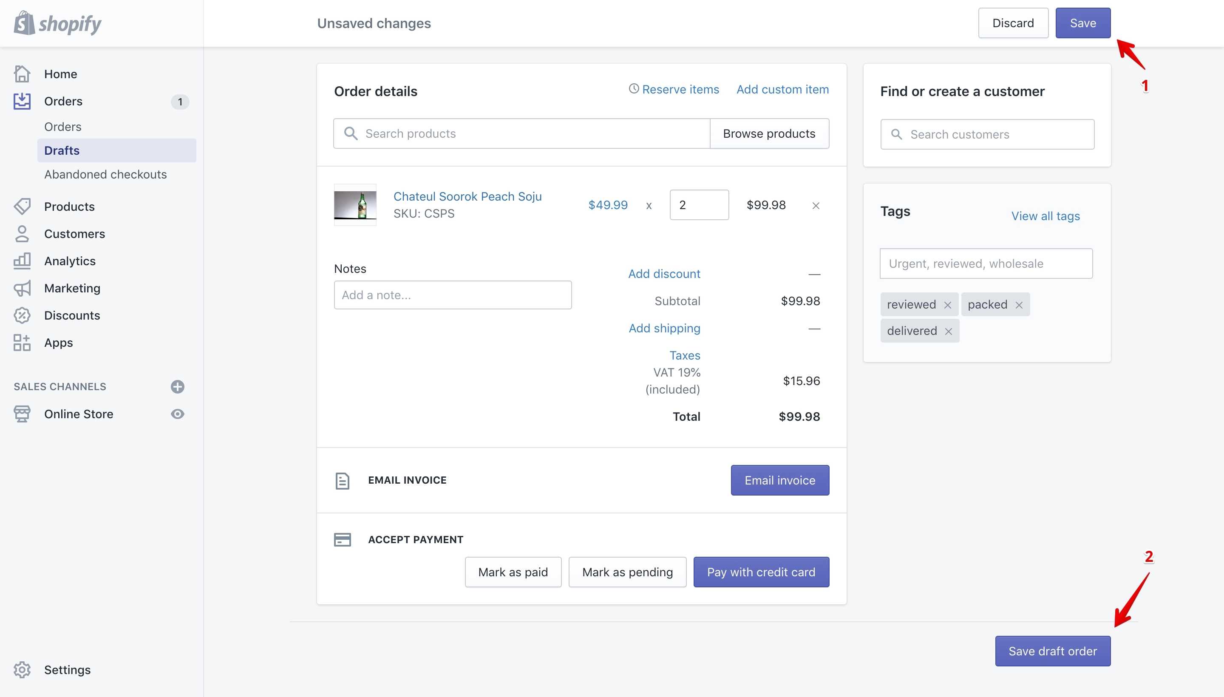Click the Marketing megaphone icon
This screenshot has height=697, width=1224.
click(22, 288)
